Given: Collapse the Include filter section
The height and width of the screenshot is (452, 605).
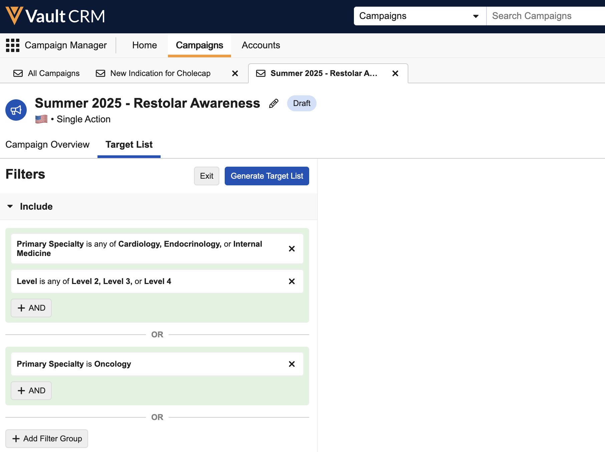Looking at the screenshot, I should pos(10,206).
